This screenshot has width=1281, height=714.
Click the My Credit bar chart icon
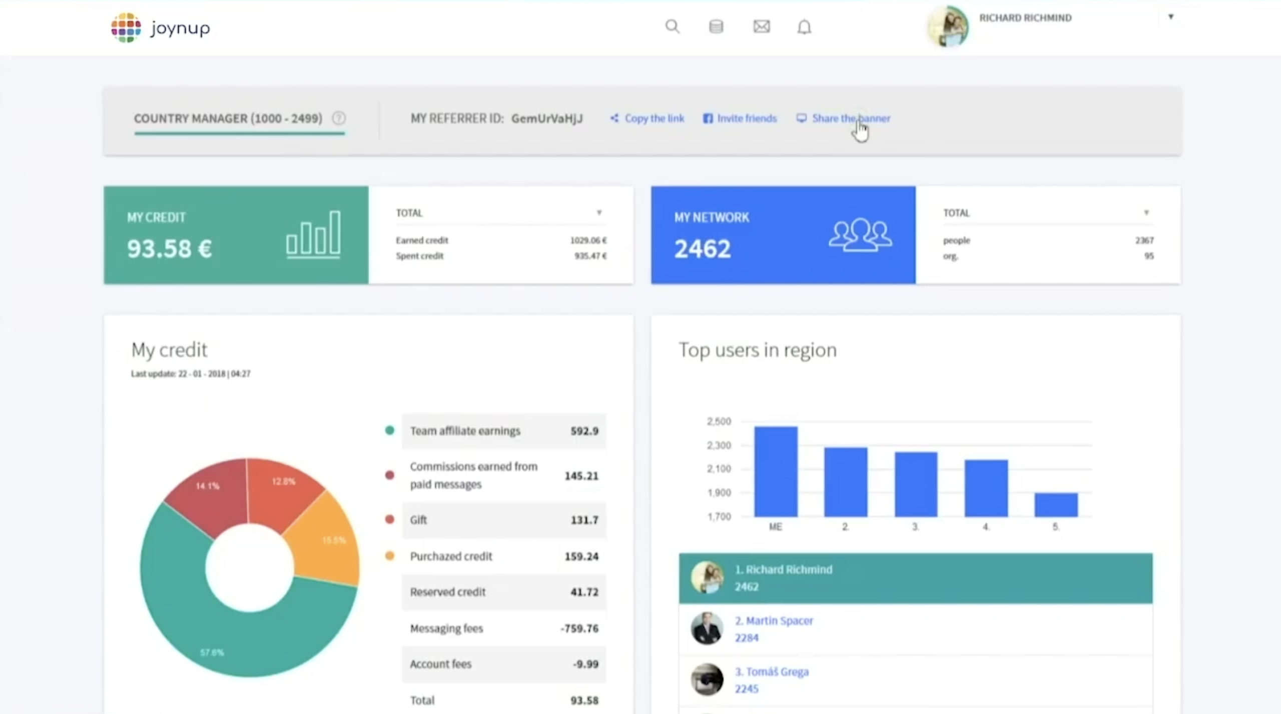coord(313,234)
